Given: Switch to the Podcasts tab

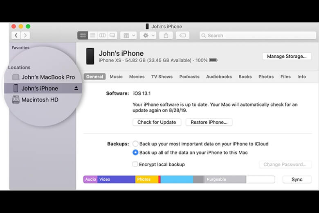Looking at the screenshot, I should click(x=189, y=77).
